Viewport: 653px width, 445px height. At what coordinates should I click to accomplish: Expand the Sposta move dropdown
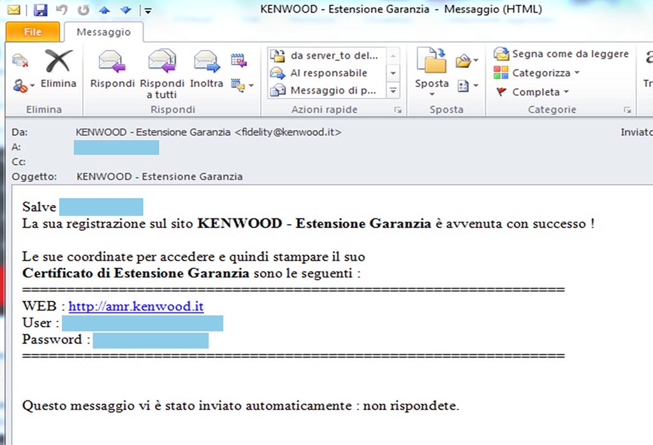[432, 94]
